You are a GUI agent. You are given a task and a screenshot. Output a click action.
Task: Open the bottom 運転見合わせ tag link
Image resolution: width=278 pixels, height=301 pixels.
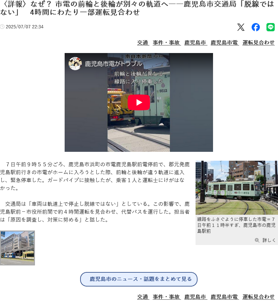point(259,297)
